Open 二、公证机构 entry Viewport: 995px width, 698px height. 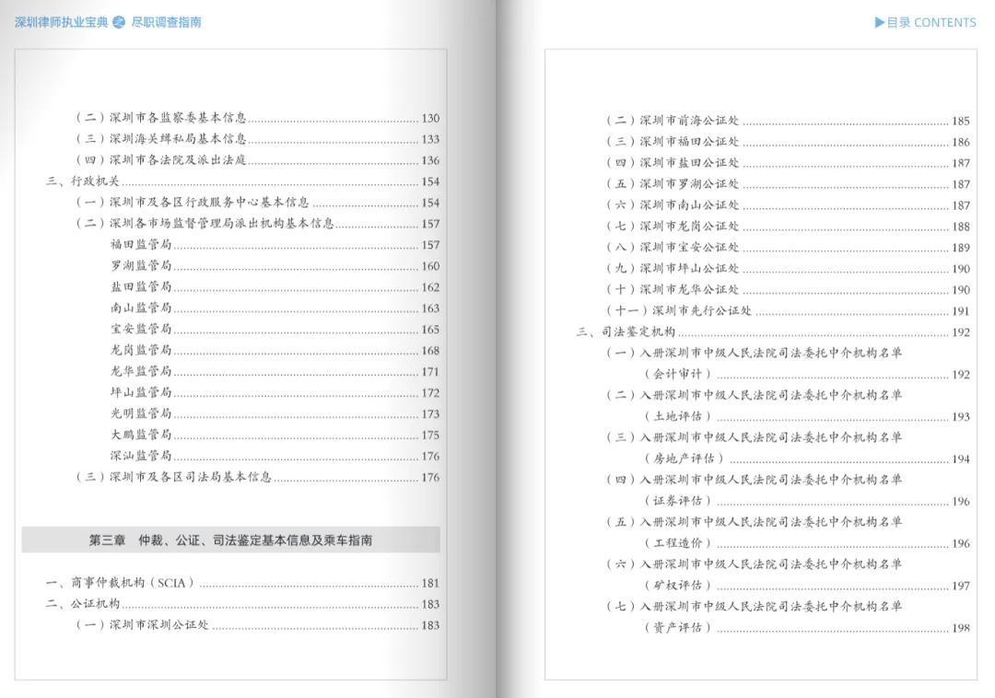pyautogui.click(x=242, y=604)
